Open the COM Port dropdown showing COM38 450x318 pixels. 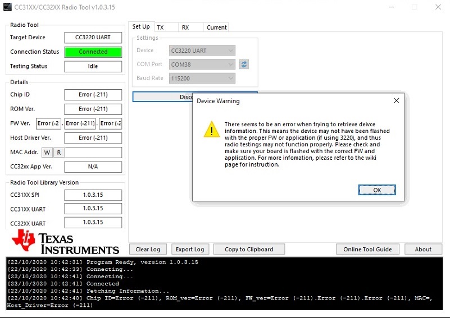tap(202, 64)
